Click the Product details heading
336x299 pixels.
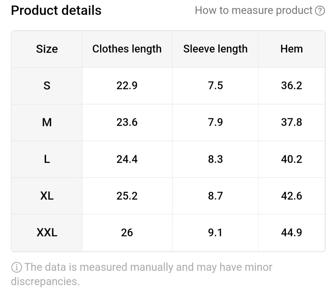coord(56,10)
